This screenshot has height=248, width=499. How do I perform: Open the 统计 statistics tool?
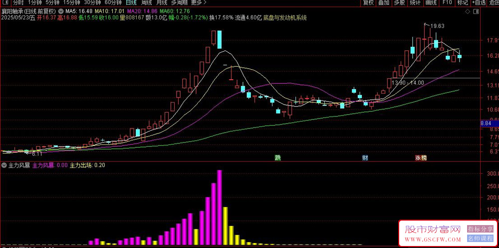pos(415,3)
